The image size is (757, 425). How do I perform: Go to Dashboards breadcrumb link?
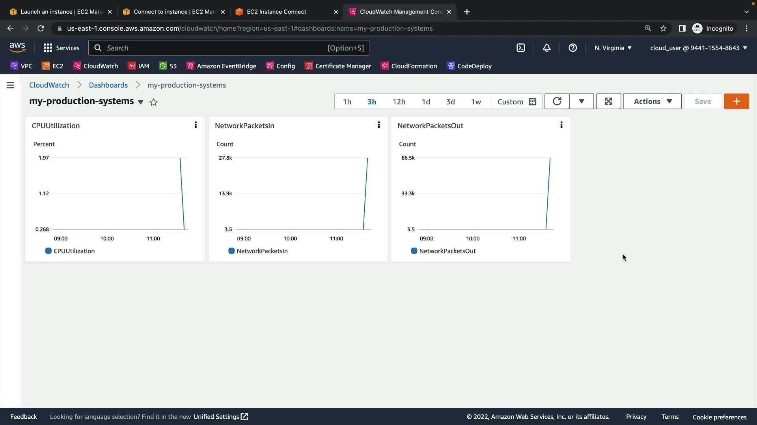tap(108, 85)
